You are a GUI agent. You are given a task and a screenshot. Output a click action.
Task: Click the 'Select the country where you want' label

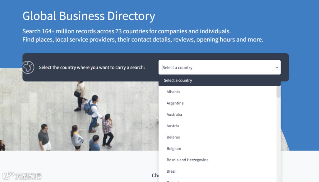[x=92, y=67]
